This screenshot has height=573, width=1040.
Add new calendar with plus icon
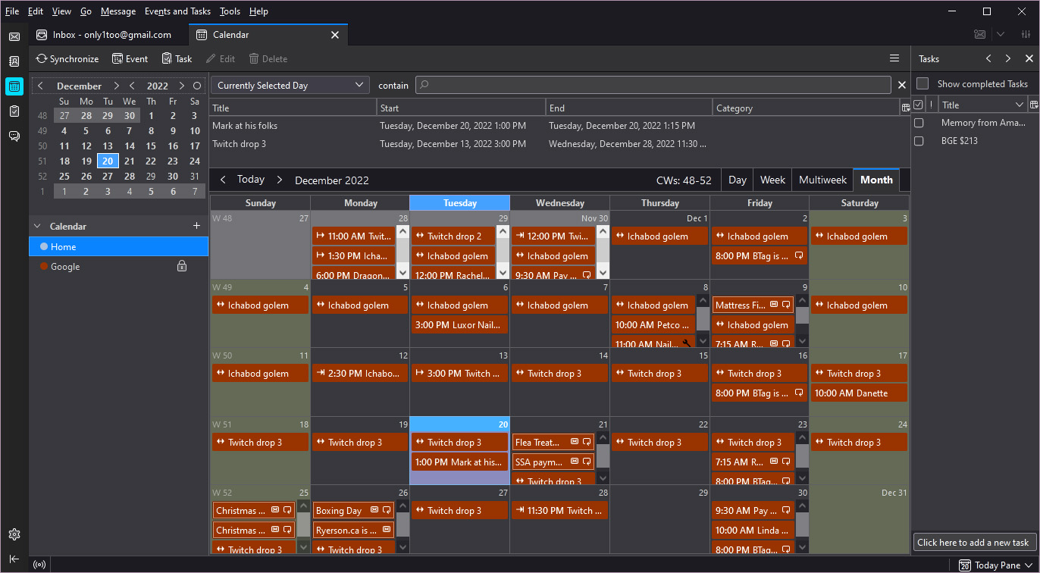coord(196,226)
